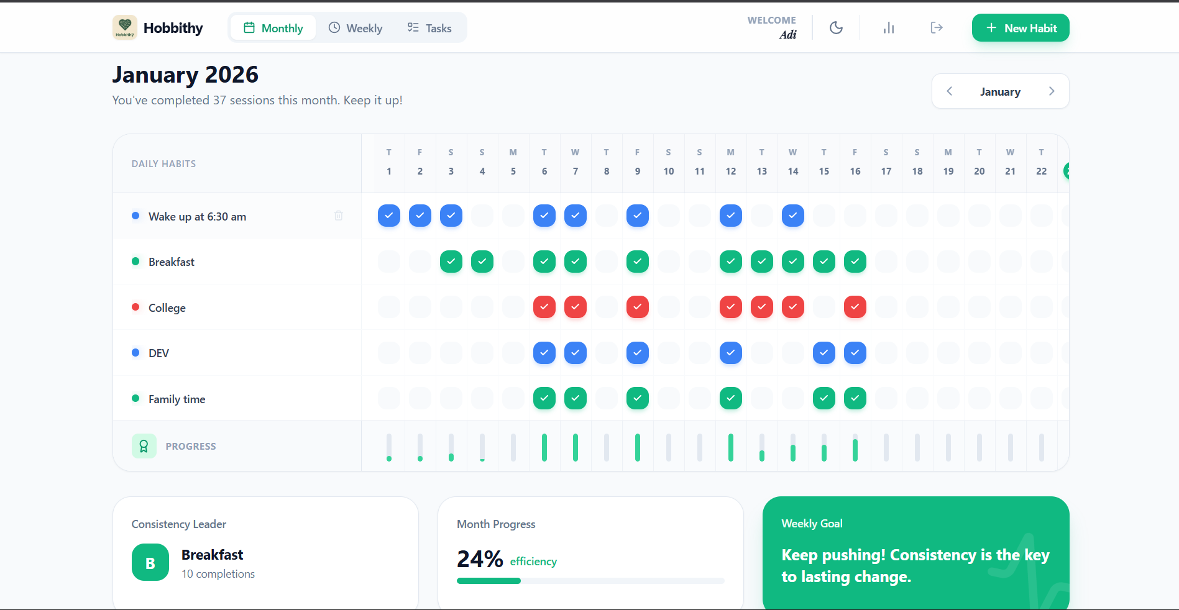This screenshot has width=1179, height=610.
Task: Uncheck Wake up on day 14
Action: (793, 216)
